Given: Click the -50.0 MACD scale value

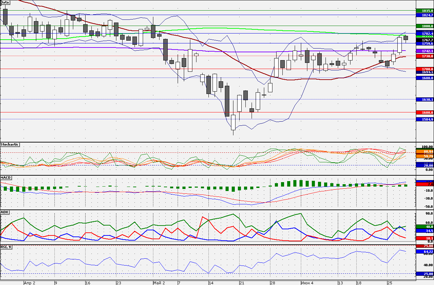Looking at the screenshot, I should 429,206.
